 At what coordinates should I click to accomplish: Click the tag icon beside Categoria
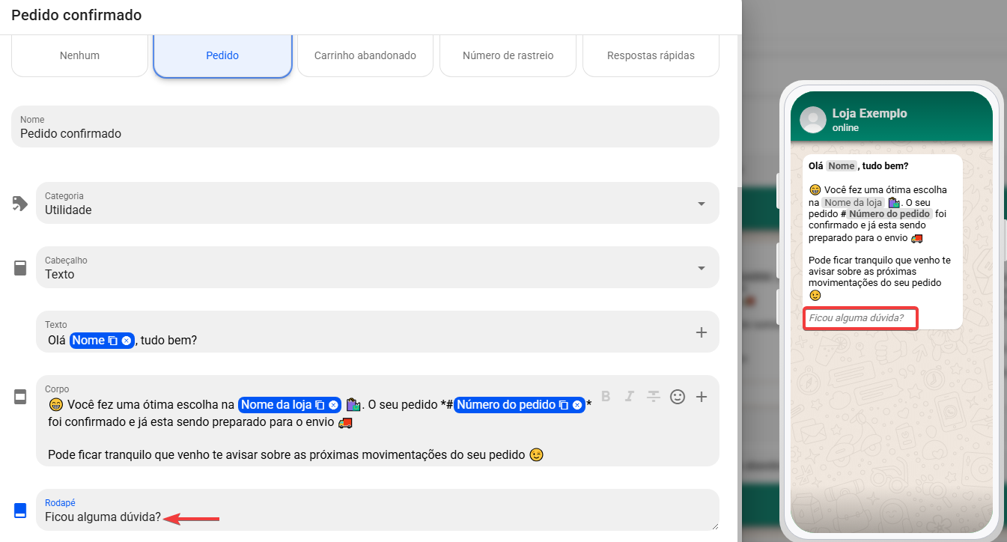[x=20, y=204]
